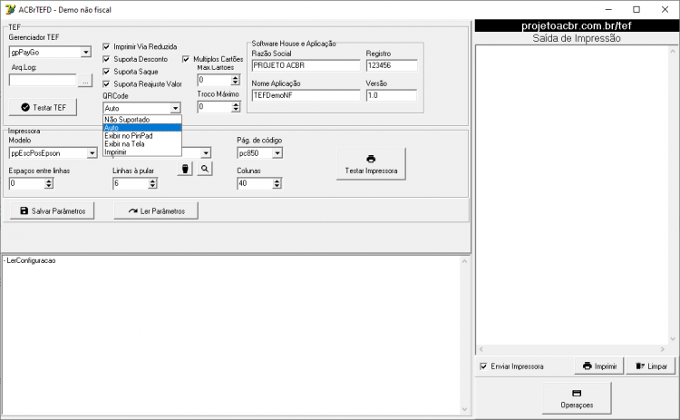Click the Colunas value field
Viewport: 680px width, 420px height.
coord(255,183)
